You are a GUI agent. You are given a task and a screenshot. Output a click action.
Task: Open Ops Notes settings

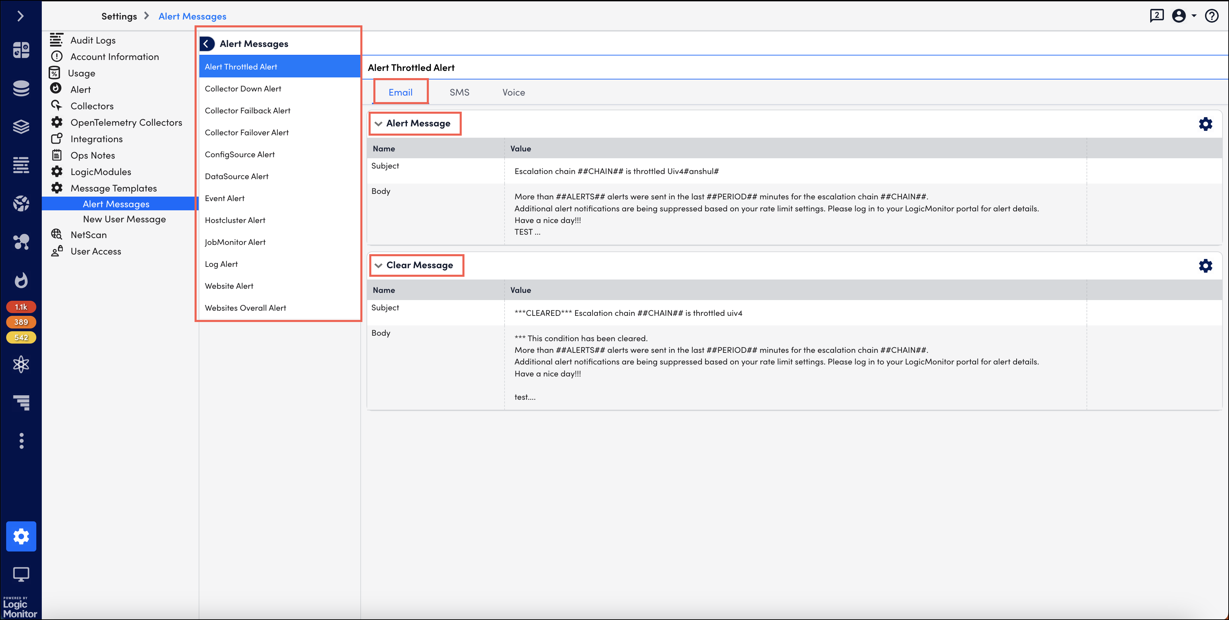coord(92,156)
